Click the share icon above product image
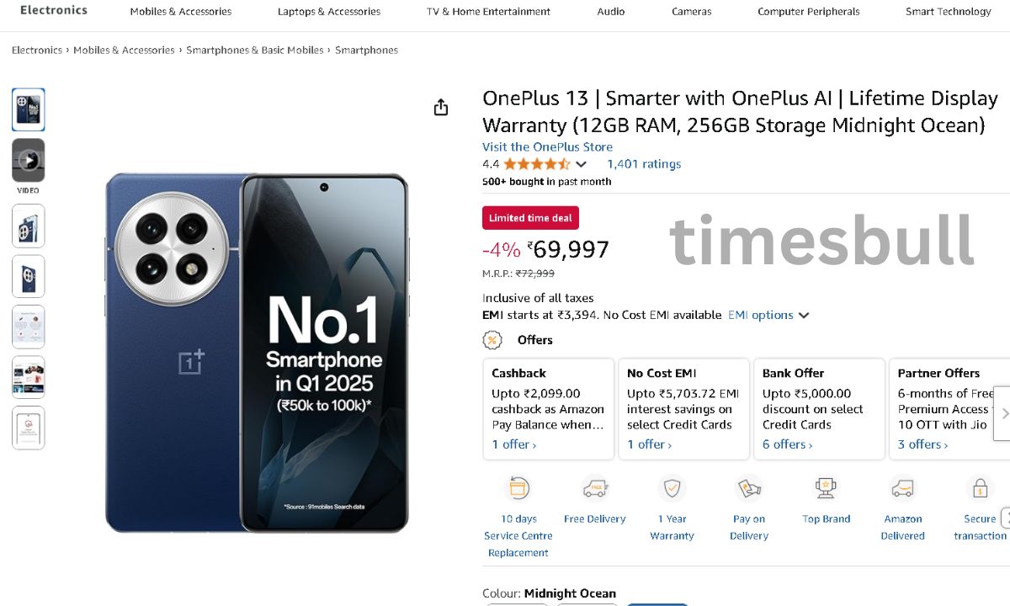The image size is (1010, 606). pos(441,108)
